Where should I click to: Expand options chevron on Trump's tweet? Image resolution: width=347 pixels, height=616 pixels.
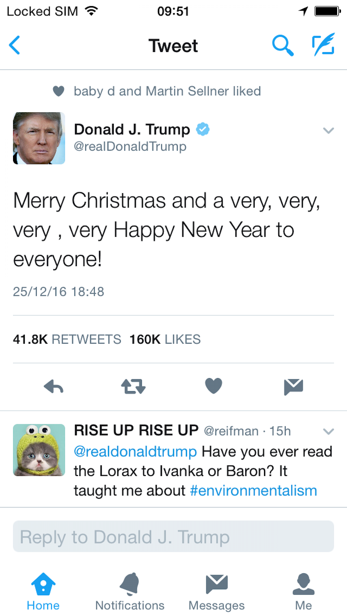(x=328, y=130)
